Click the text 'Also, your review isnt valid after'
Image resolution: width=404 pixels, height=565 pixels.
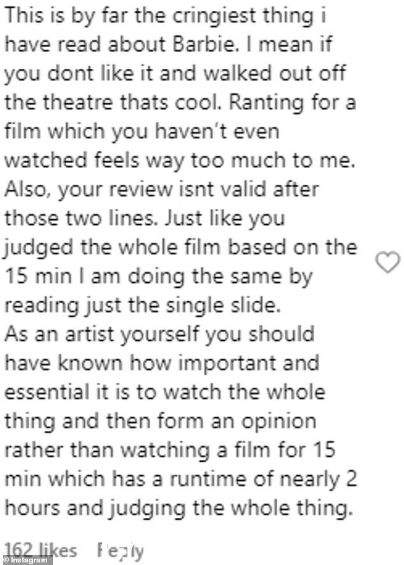click(161, 190)
